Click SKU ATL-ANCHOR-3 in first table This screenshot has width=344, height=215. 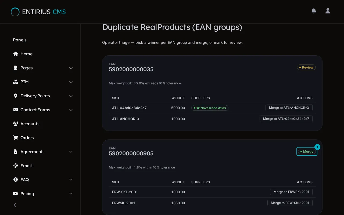(x=126, y=119)
